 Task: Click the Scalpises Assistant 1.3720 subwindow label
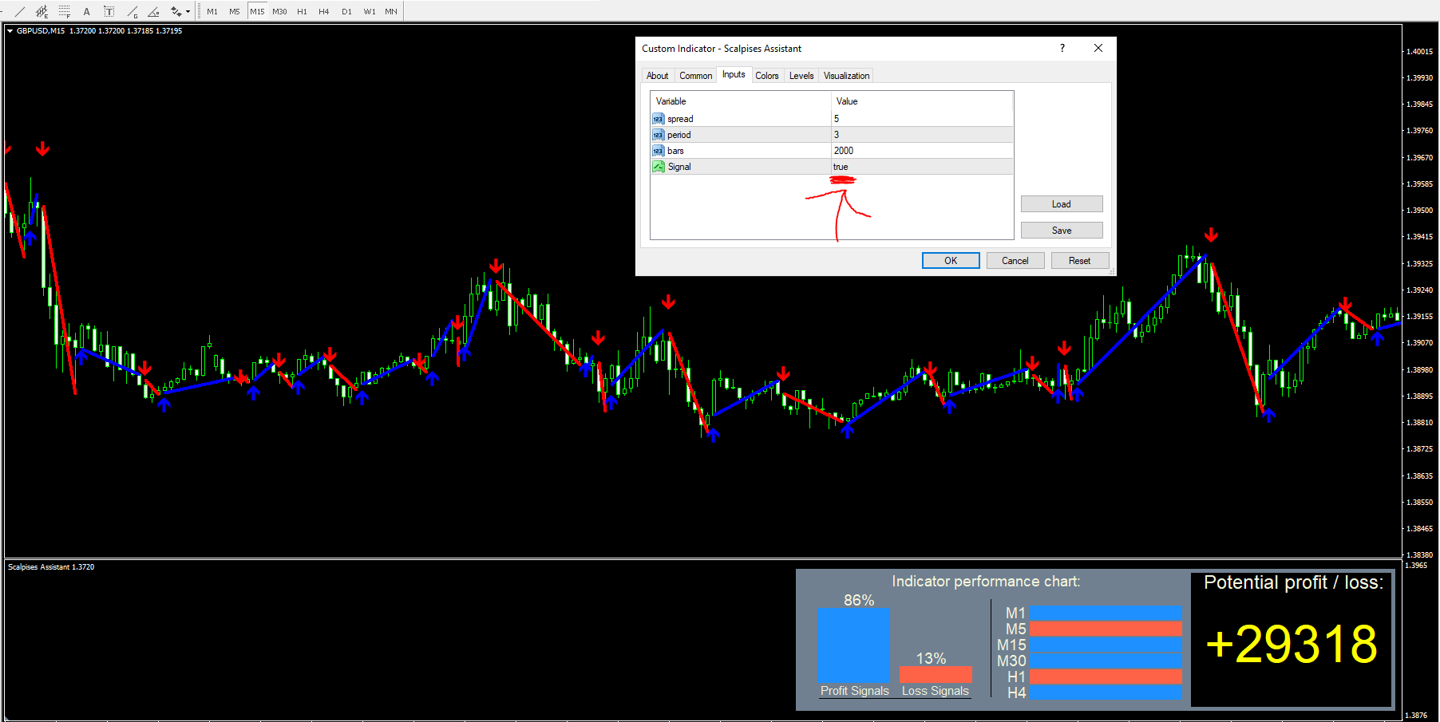tap(51, 567)
